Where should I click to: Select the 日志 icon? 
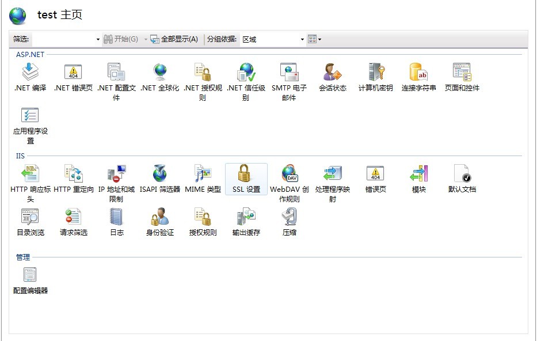(116, 217)
